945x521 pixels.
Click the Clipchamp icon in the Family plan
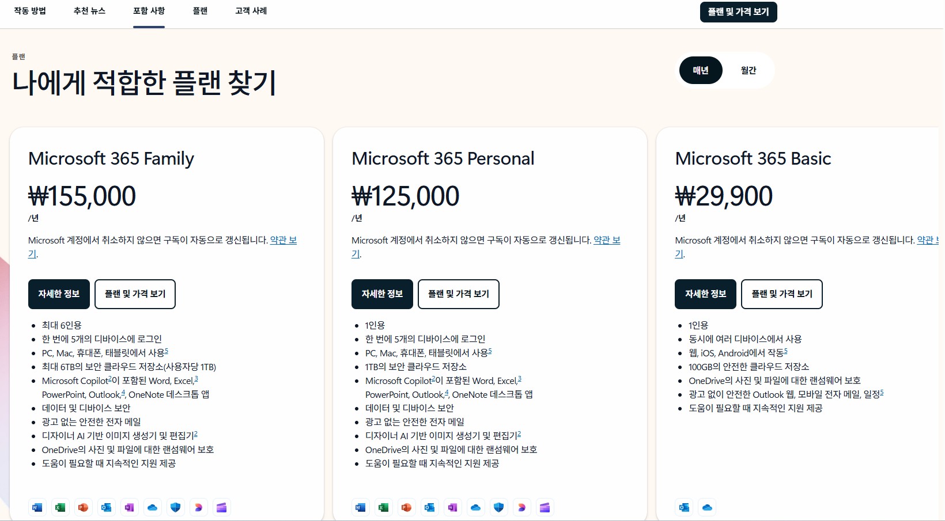pyautogui.click(x=222, y=507)
